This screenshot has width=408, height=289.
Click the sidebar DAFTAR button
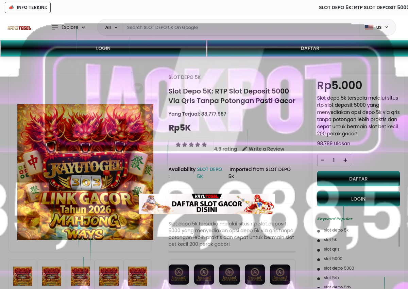coord(358,179)
